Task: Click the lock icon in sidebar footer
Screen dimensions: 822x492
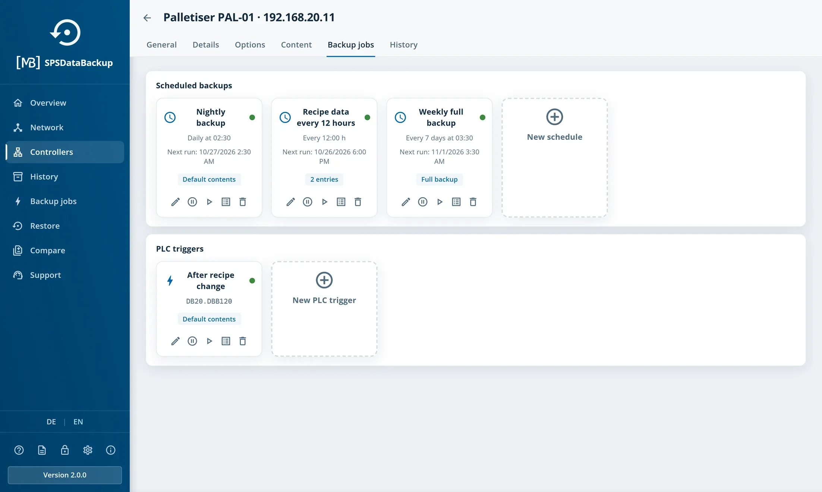Action: point(65,450)
